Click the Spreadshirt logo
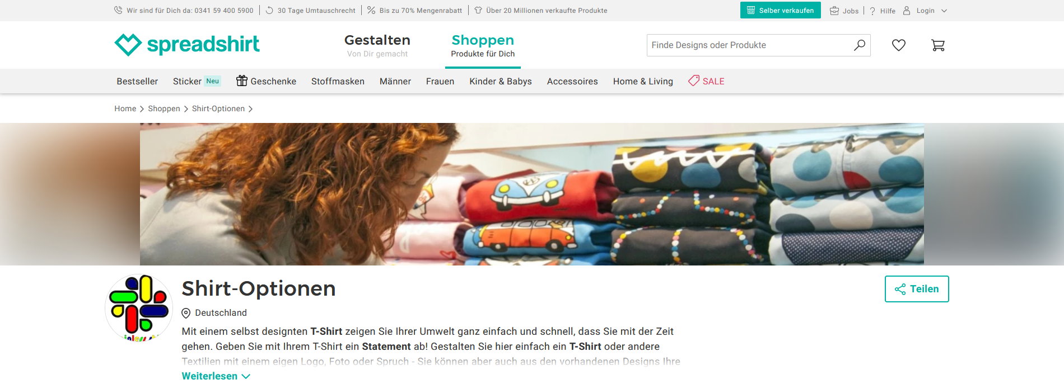 coord(187,45)
